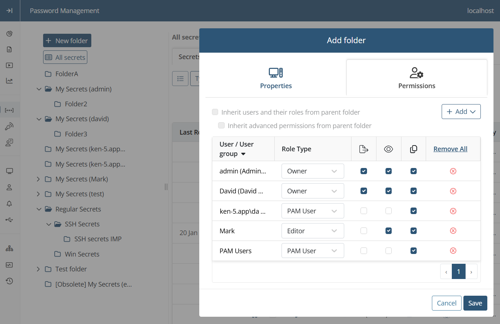
Task: Uncheck Mark's view permission checkbox
Action: click(388, 231)
